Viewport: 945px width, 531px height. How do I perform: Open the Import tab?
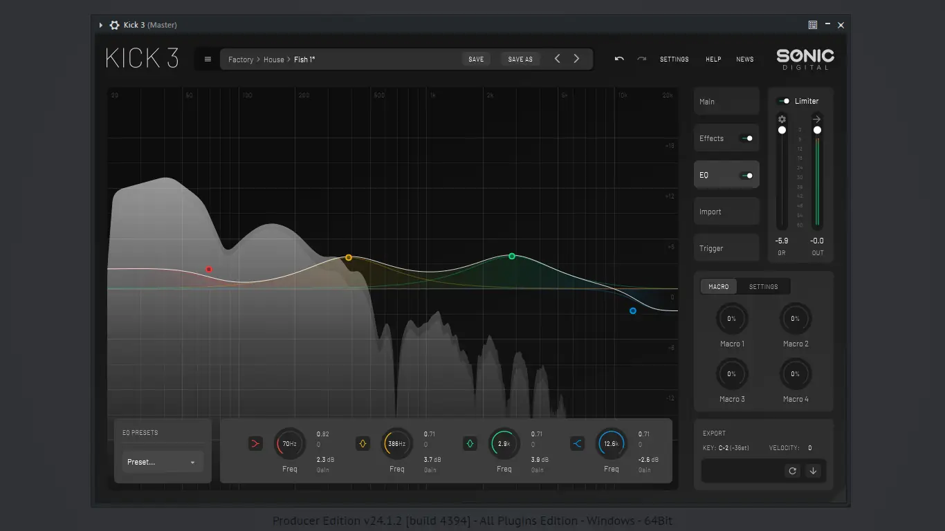[x=726, y=212]
